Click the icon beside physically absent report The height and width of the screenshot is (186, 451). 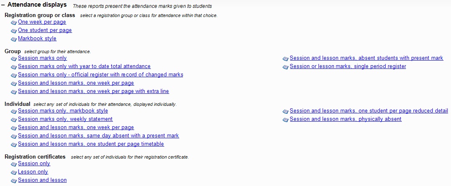tap(286, 120)
